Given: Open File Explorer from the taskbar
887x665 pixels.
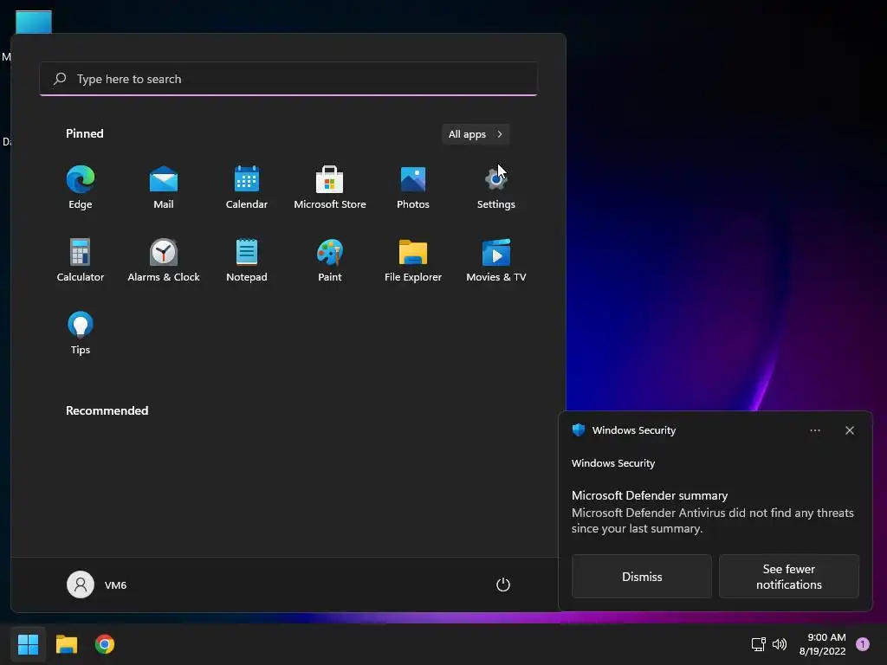Looking at the screenshot, I should click(x=66, y=644).
